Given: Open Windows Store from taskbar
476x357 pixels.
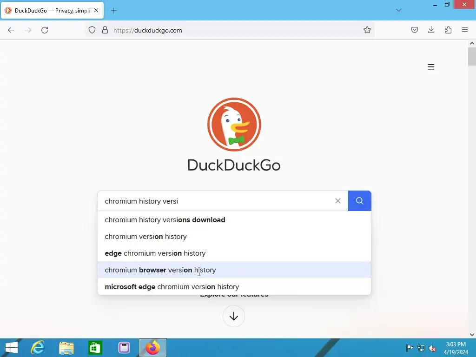Looking at the screenshot, I should click(x=95, y=348).
